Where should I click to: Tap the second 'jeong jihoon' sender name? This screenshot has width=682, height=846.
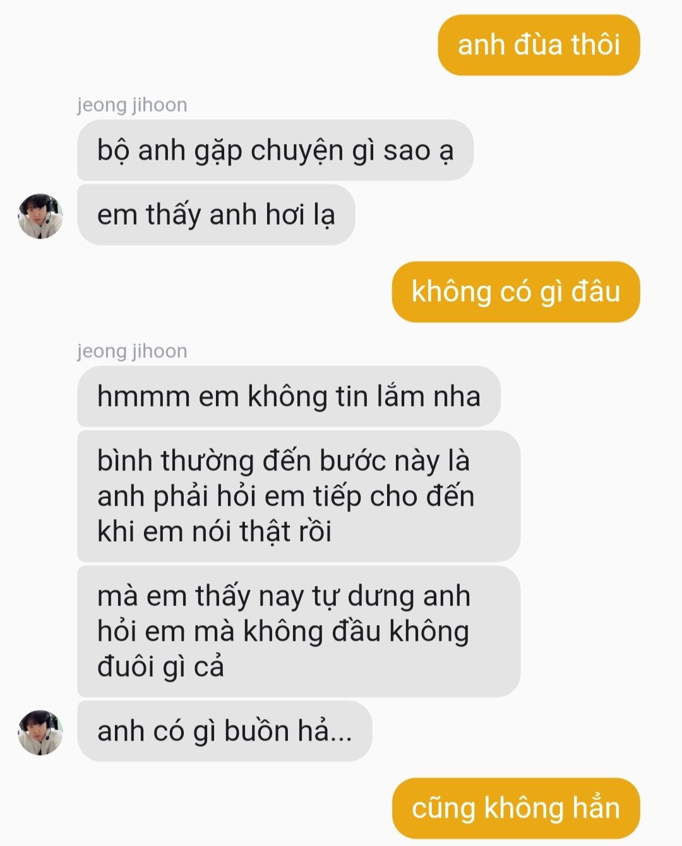click(x=132, y=350)
